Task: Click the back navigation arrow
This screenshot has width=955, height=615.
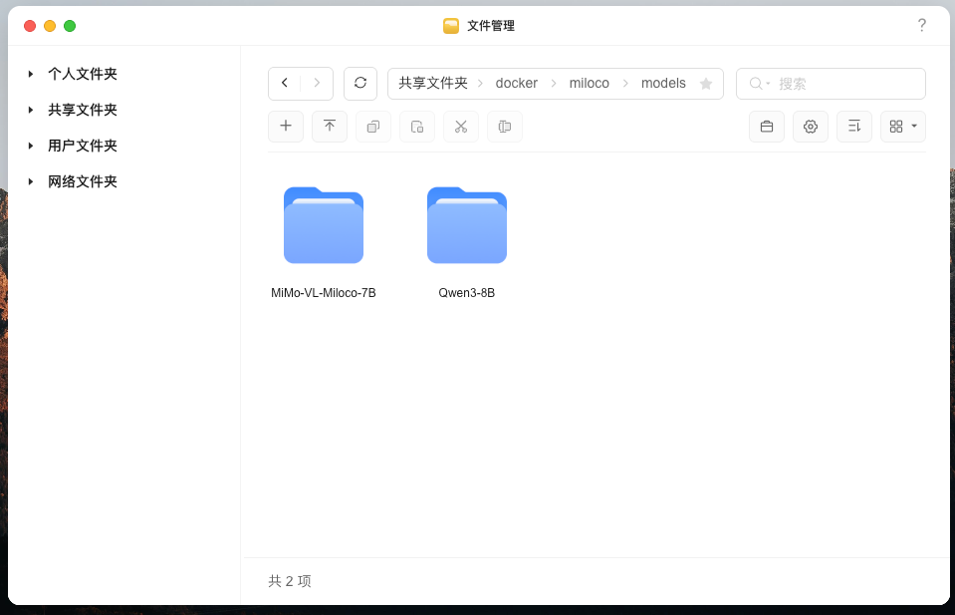Action: tap(285, 84)
